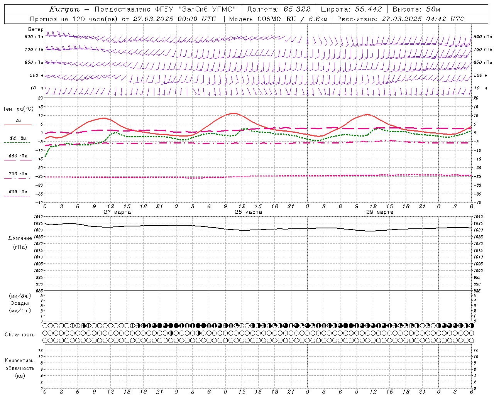Click the (гПа) unit under Давление

20,247
